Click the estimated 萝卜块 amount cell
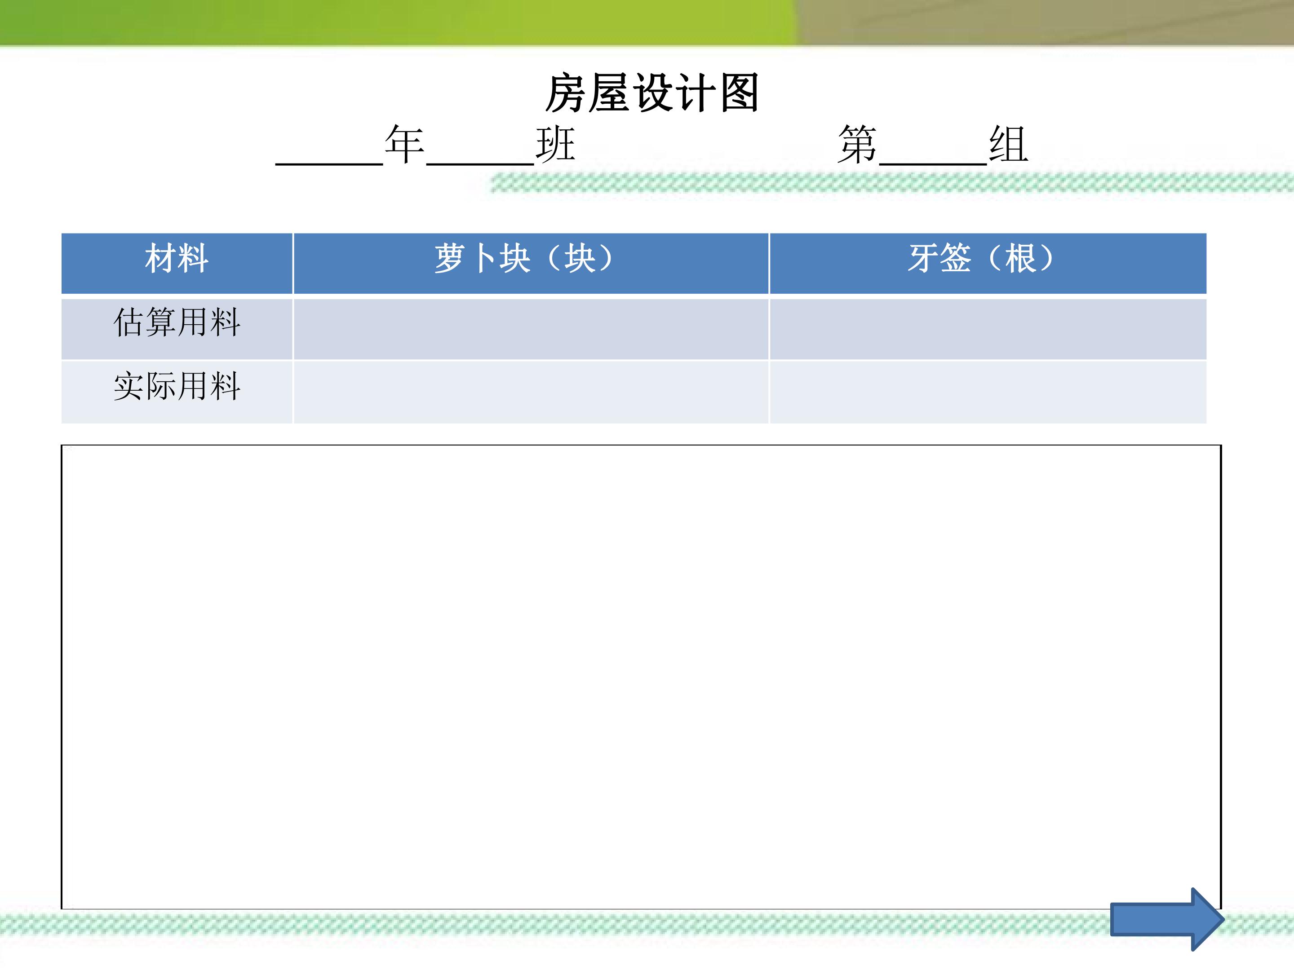This screenshot has width=1294, height=970. point(531,329)
